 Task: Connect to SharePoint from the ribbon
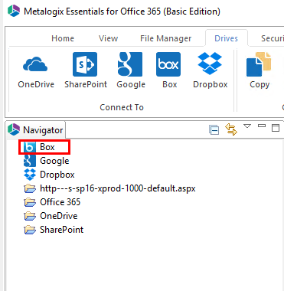(86, 70)
